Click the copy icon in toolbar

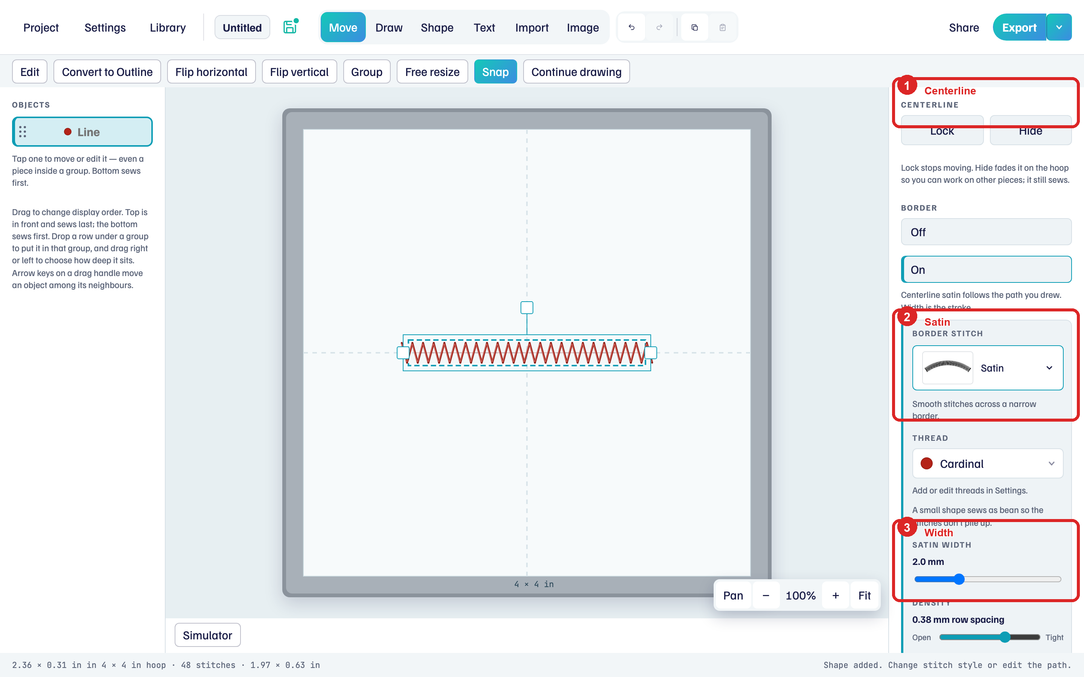(695, 27)
